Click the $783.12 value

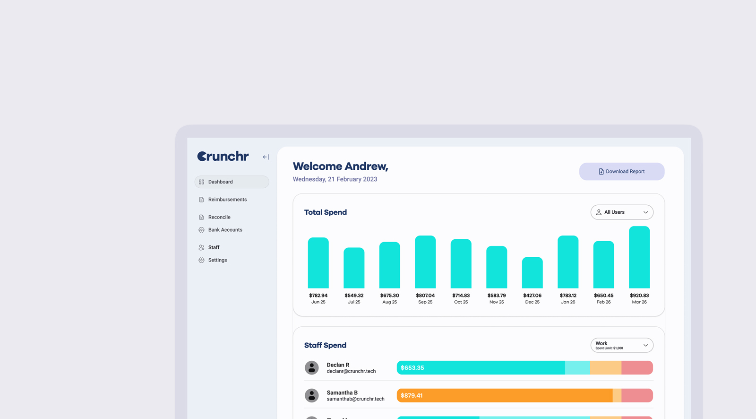coord(568,296)
